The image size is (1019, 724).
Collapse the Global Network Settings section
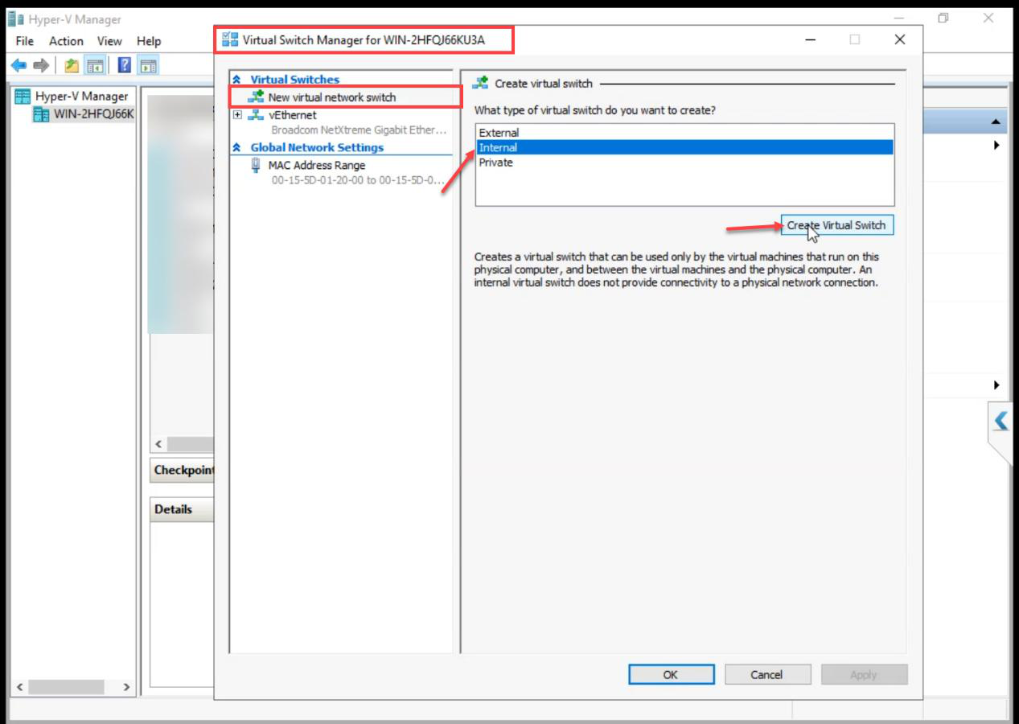coord(236,147)
